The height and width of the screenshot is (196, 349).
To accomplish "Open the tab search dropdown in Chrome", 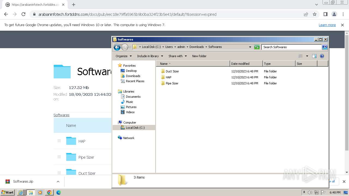I will point(316,5).
